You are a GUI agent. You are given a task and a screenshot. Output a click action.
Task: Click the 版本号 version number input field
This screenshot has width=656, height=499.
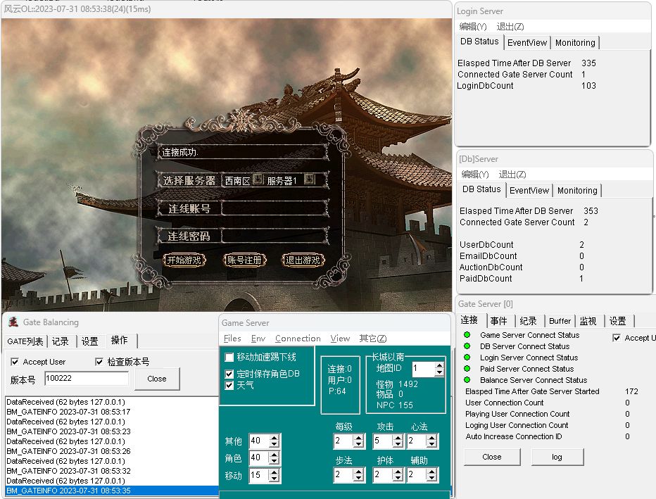coord(86,379)
